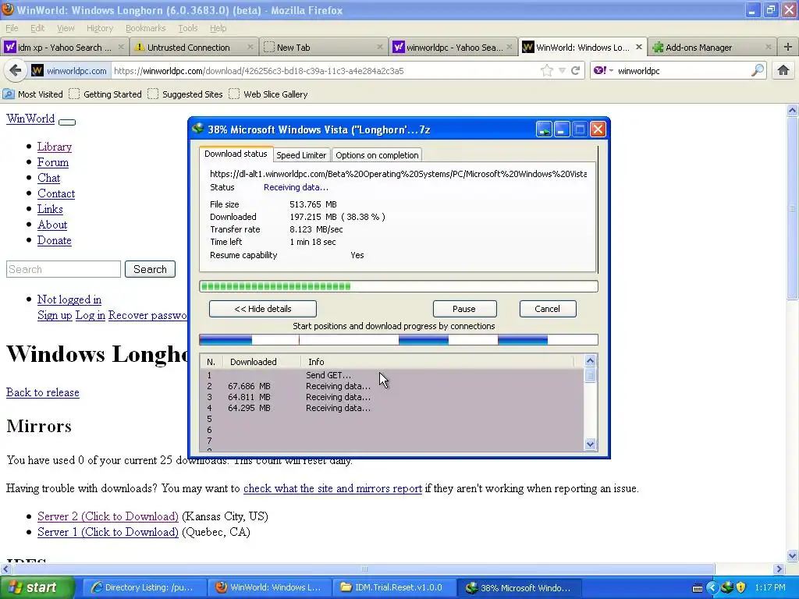Switch to the New Tab tab
The image size is (799, 599).
[323, 47]
